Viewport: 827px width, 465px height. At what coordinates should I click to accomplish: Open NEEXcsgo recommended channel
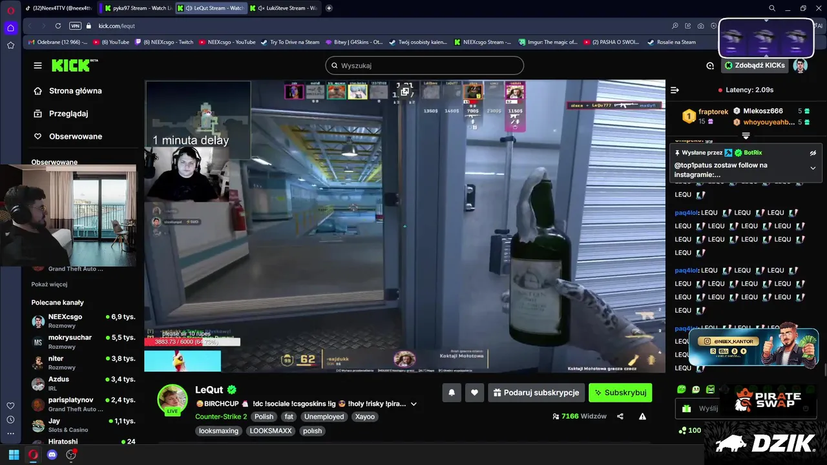(83, 321)
